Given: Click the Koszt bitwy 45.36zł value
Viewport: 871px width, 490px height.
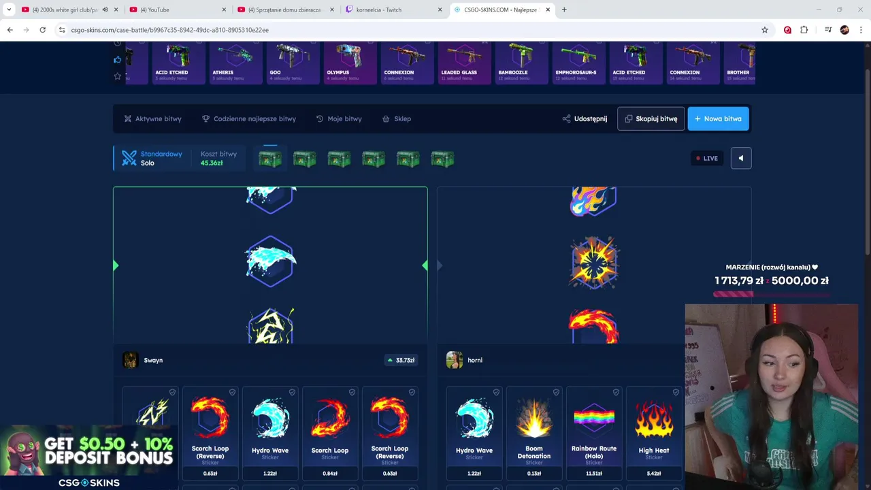Looking at the screenshot, I should click(x=212, y=163).
